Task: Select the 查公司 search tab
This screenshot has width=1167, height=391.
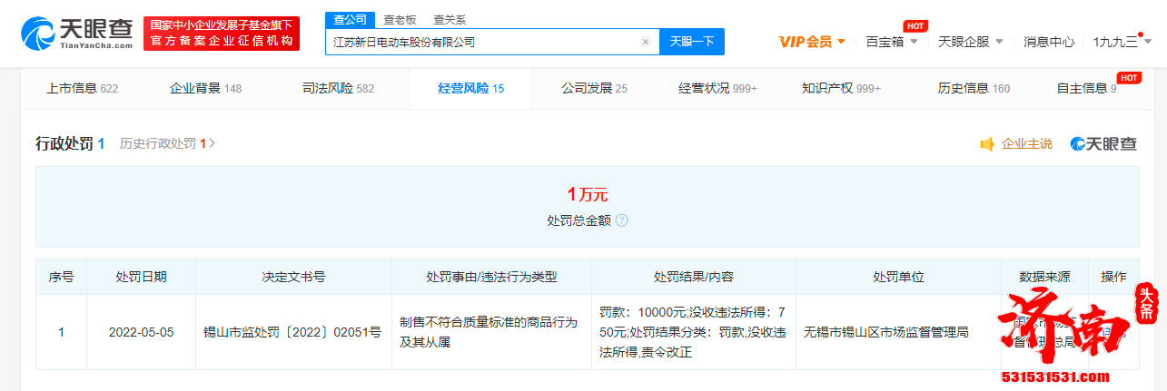Action: click(350, 19)
